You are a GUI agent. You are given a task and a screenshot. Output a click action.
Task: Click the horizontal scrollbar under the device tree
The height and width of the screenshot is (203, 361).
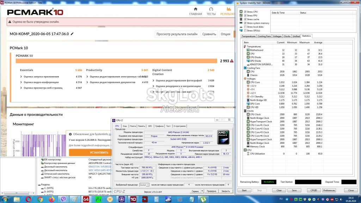(18, 193)
